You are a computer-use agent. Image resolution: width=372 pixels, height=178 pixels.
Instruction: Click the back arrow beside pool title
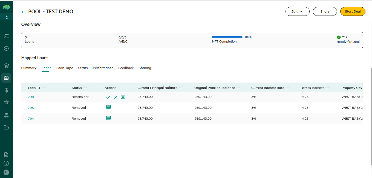[x=24, y=12]
